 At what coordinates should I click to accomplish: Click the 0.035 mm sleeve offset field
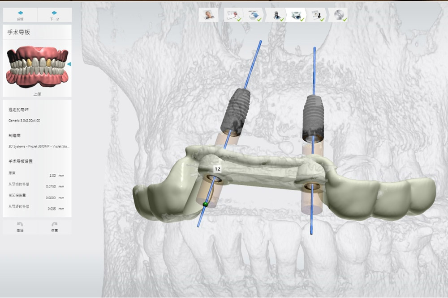point(53,209)
